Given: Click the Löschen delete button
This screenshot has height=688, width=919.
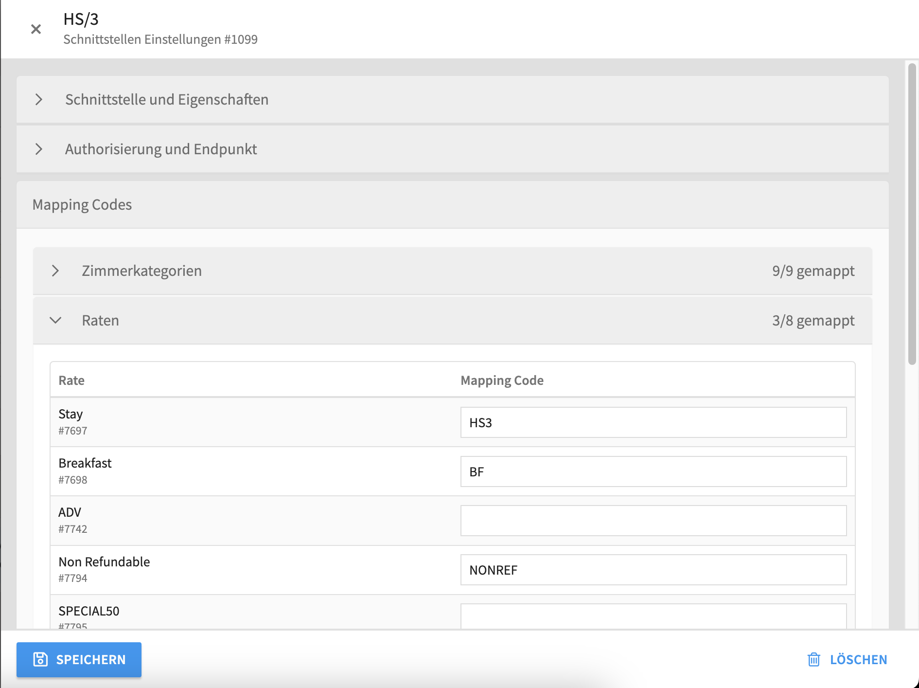Looking at the screenshot, I should pyautogui.click(x=847, y=660).
